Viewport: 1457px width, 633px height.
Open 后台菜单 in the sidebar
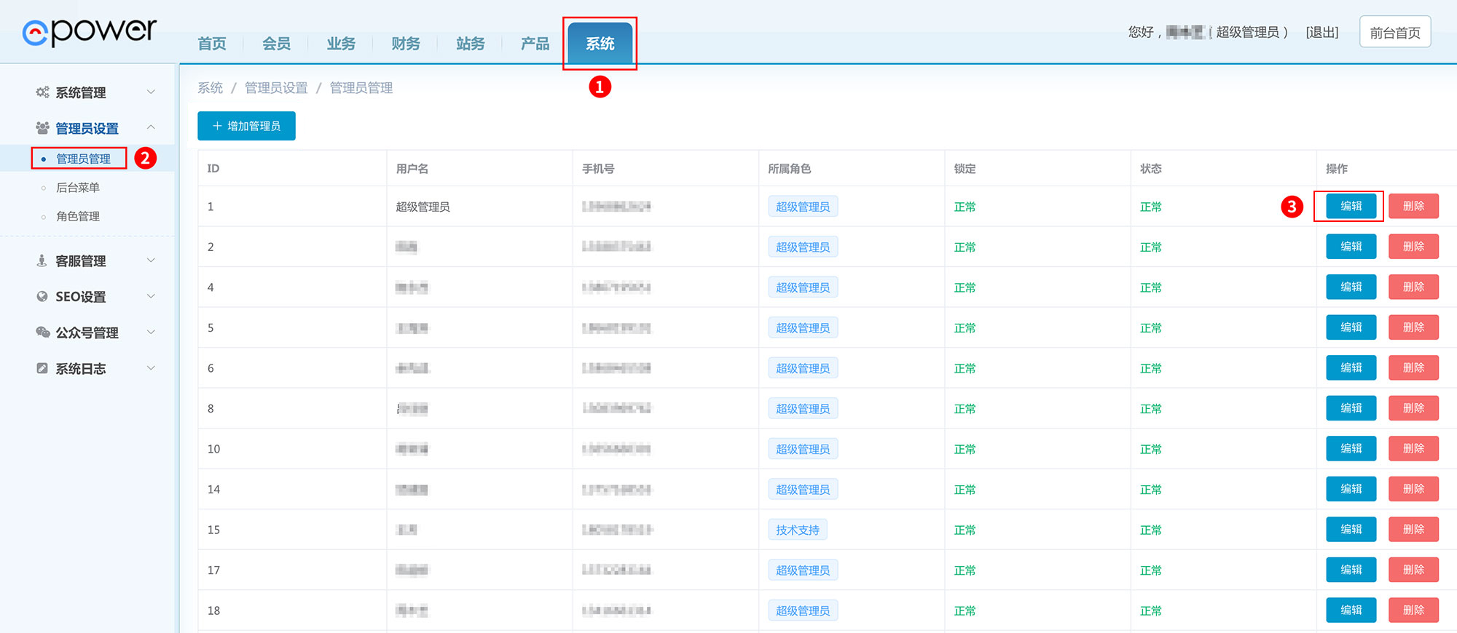coord(78,187)
